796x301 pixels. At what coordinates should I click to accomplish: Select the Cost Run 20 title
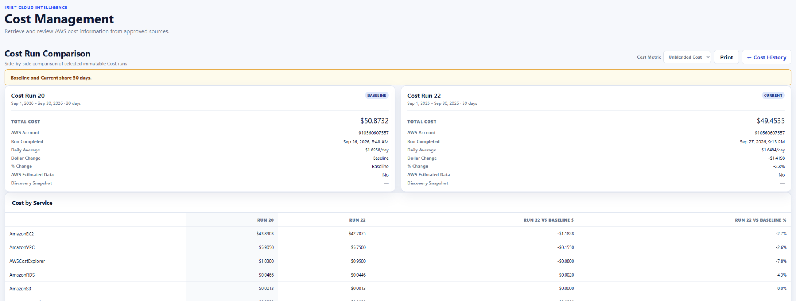28,96
